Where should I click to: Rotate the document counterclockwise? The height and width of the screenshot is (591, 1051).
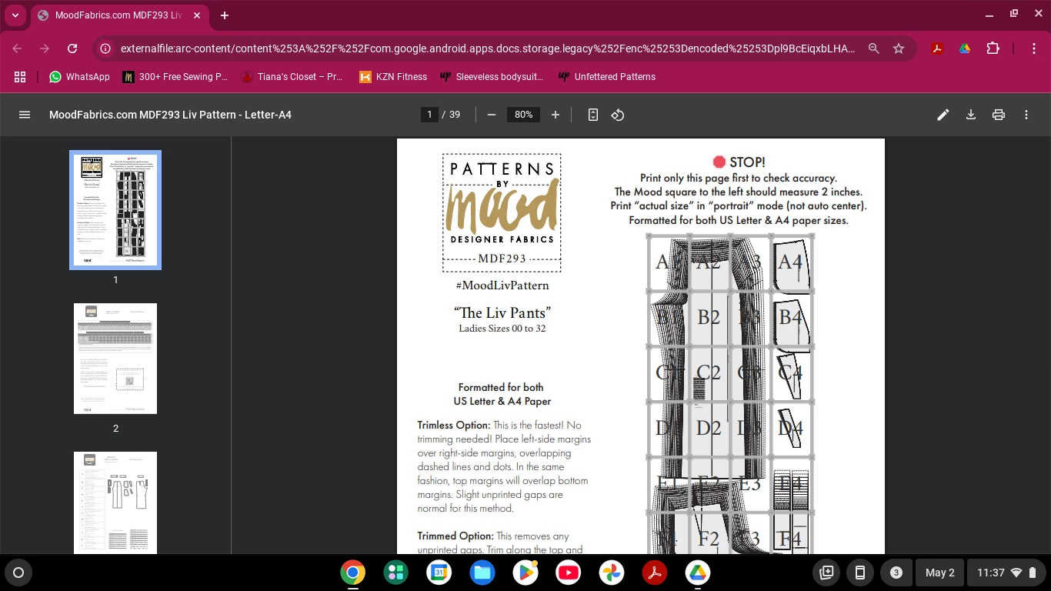618,115
